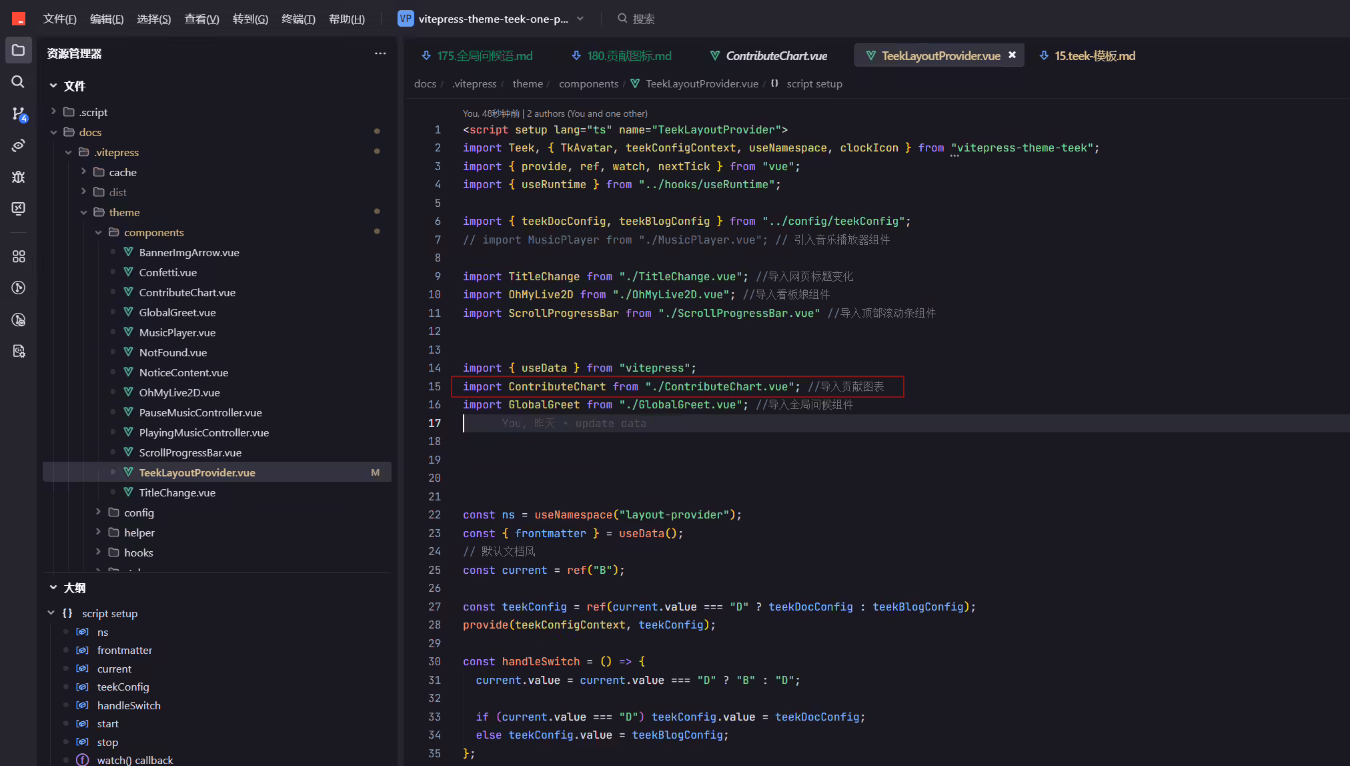Click the explorer panel more actions ellipsis
Viewport: 1350px width, 766px height.
[x=380, y=53]
